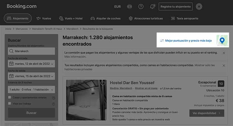This screenshot has height=126, width=233.
Task: Open the user profile avatar A
Action: pyautogui.click(x=199, y=7)
